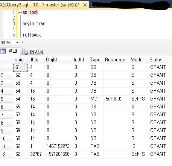Viewport: 172px width, 166px height.
Task: Click ObjId cell 1467152272
Action: [58, 146]
